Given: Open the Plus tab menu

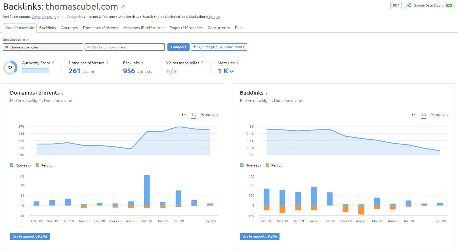Looking at the screenshot, I should (239, 28).
